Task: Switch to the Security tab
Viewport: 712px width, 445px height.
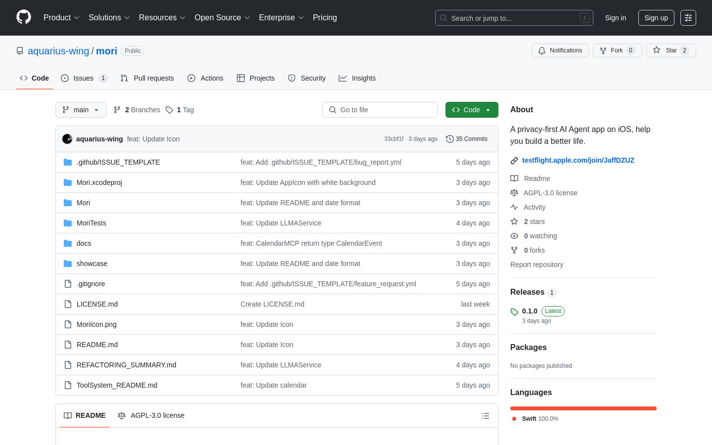Action: point(307,78)
